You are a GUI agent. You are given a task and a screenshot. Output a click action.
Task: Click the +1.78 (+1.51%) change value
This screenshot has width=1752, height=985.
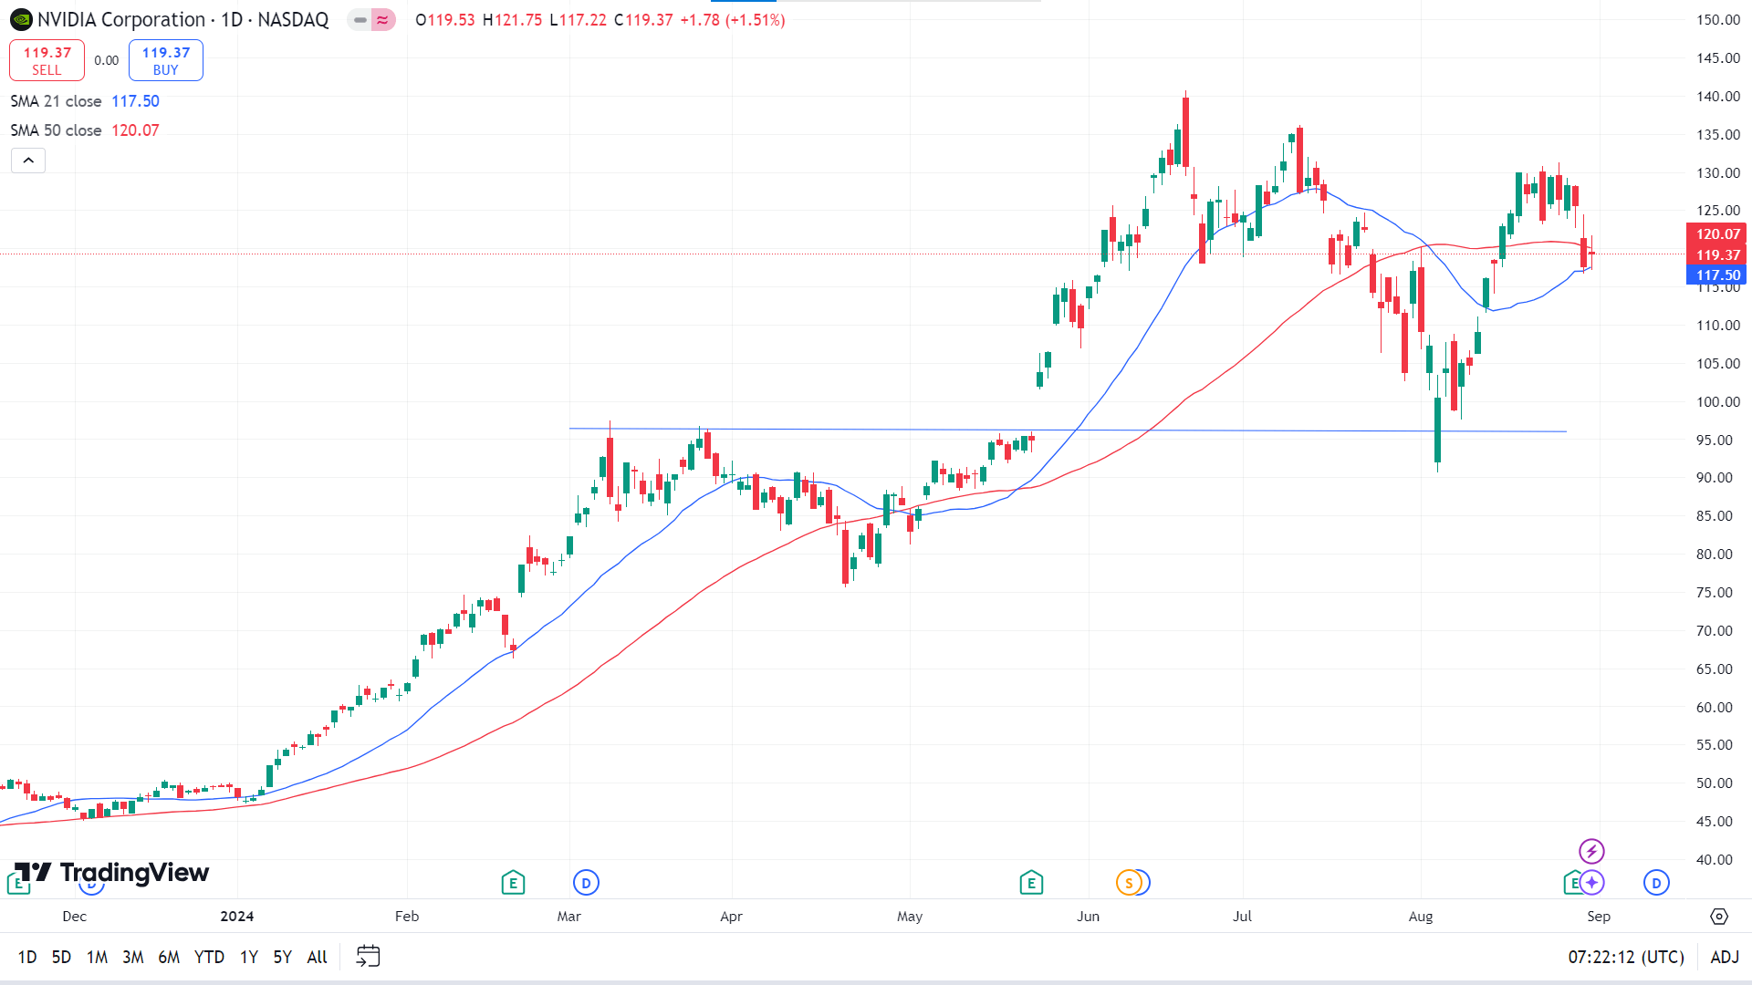(x=733, y=20)
